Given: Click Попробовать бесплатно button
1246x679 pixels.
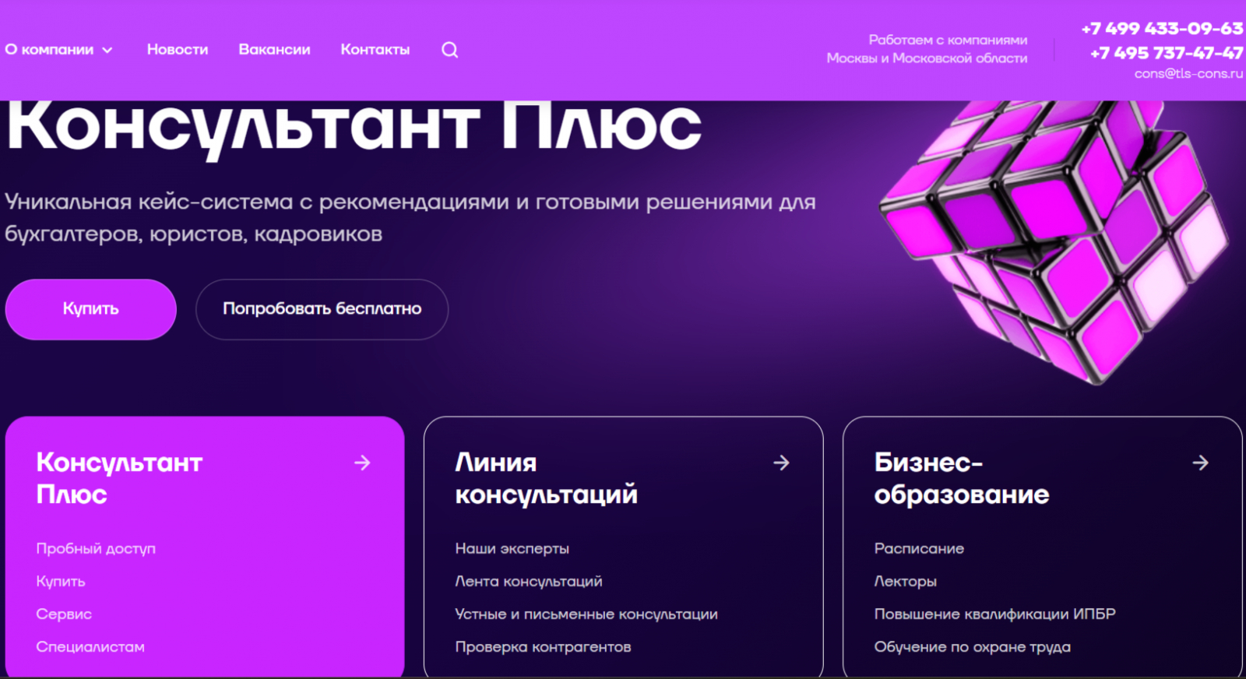Looking at the screenshot, I should 322,309.
